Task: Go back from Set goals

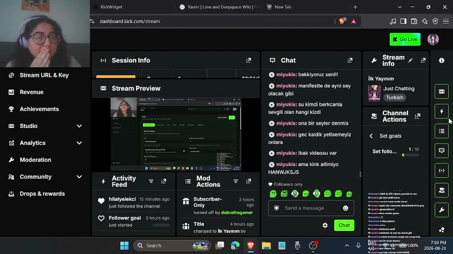Action: tap(371, 136)
